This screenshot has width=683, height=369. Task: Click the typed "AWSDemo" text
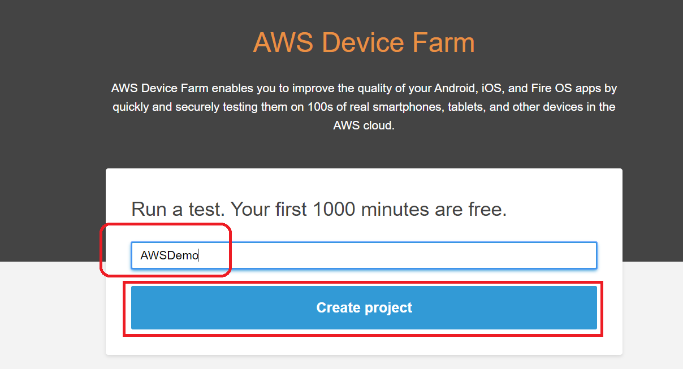coord(169,255)
